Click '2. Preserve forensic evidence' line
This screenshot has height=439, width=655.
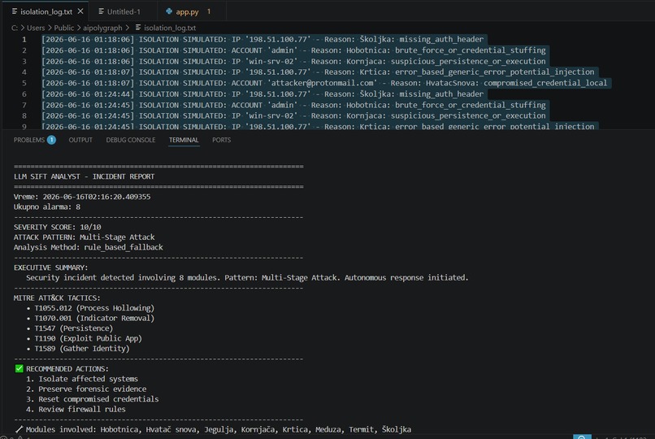[86, 389]
